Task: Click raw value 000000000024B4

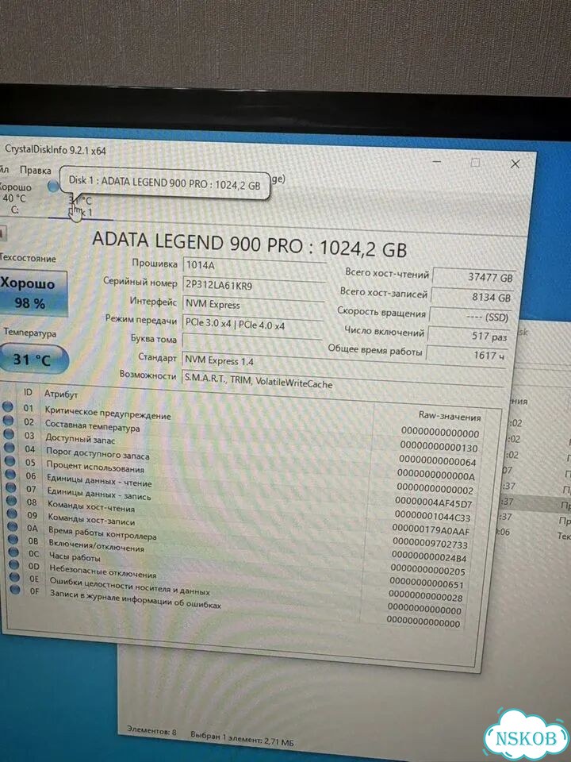Action: click(429, 557)
